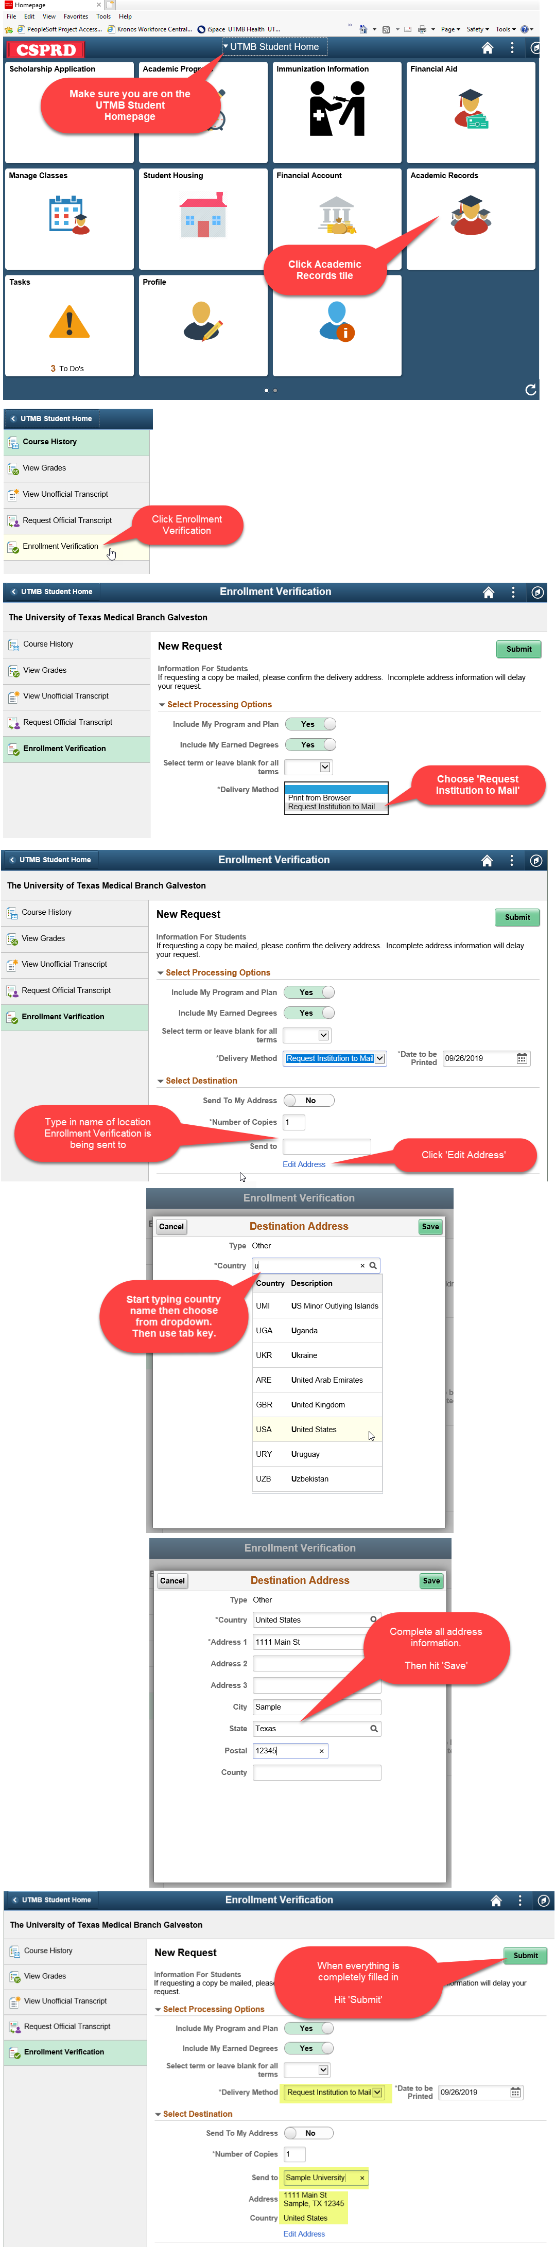
Task: Click the feeds icon in the browser command bar
Action: [386, 29]
